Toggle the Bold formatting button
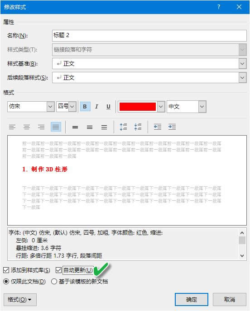This screenshot has width=250, height=311. pos(85,107)
